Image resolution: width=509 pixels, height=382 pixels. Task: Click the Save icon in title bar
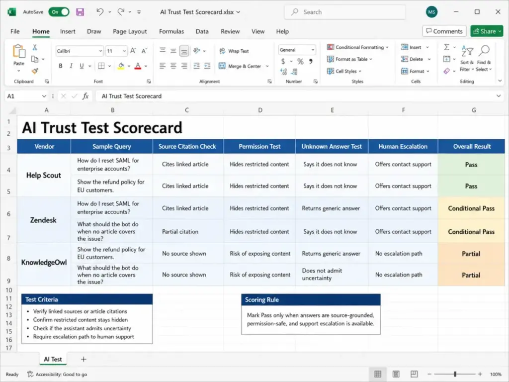[80, 12]
